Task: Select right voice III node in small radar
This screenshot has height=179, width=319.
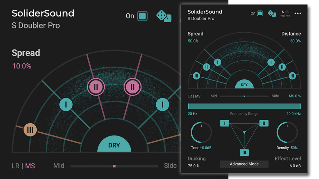Action: tap(292, 76)
